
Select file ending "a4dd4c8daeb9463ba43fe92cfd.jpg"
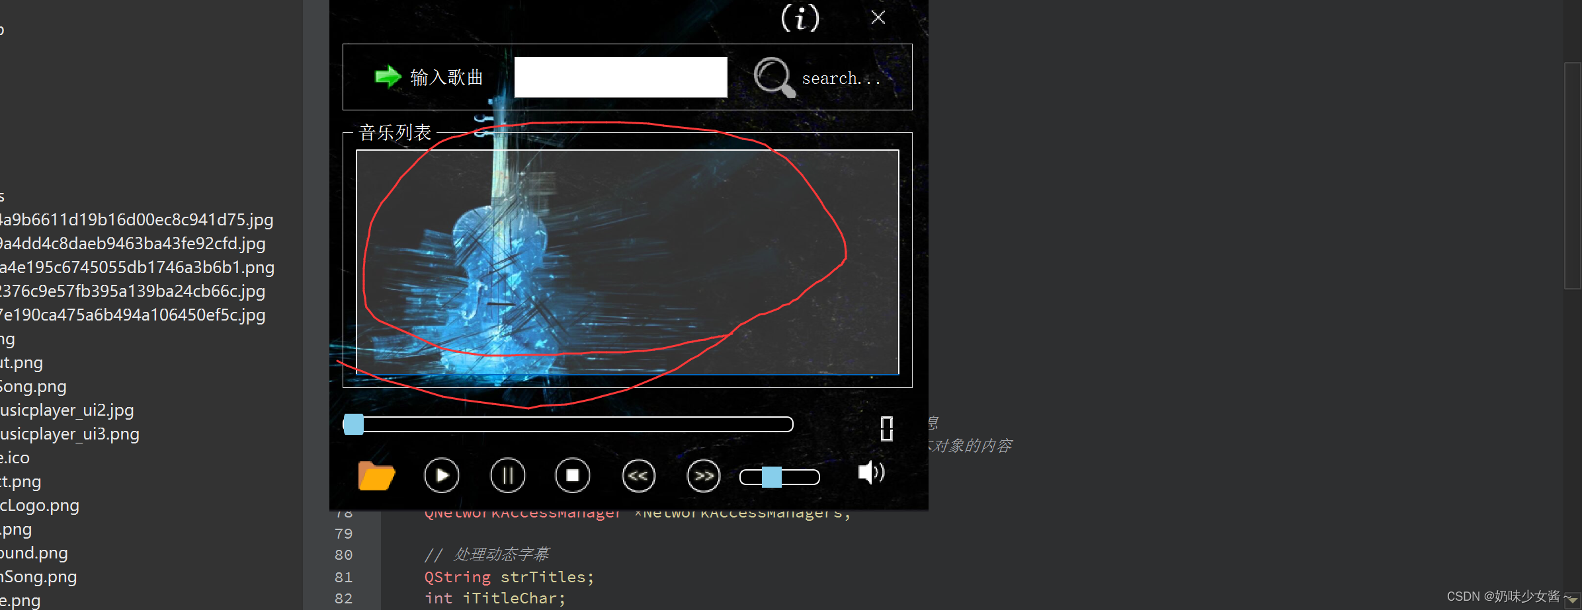(x=132, y=243)
